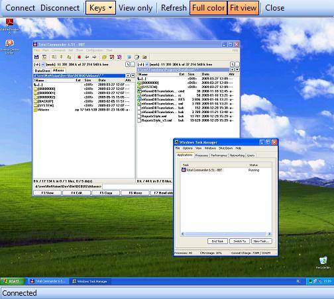This screenshot has width=334, height=299.
Task: Select the Recycle Bin desktop icon
Action: coord(323,263)
